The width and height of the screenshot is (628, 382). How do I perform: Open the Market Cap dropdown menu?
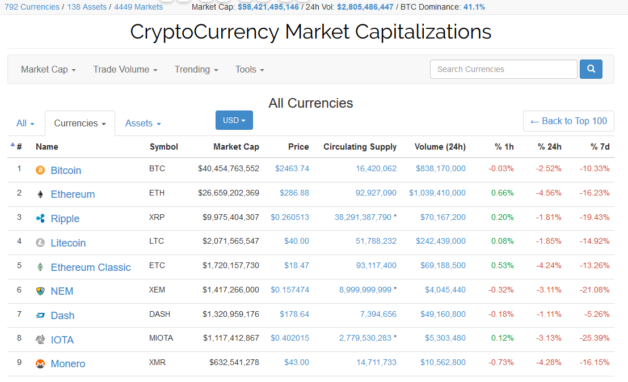click(48, 70)
